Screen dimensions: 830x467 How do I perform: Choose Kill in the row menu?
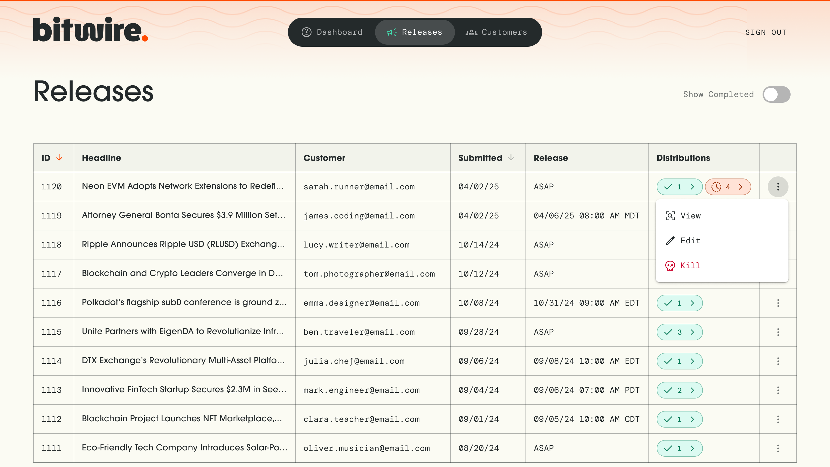click(x=690, y=266)
